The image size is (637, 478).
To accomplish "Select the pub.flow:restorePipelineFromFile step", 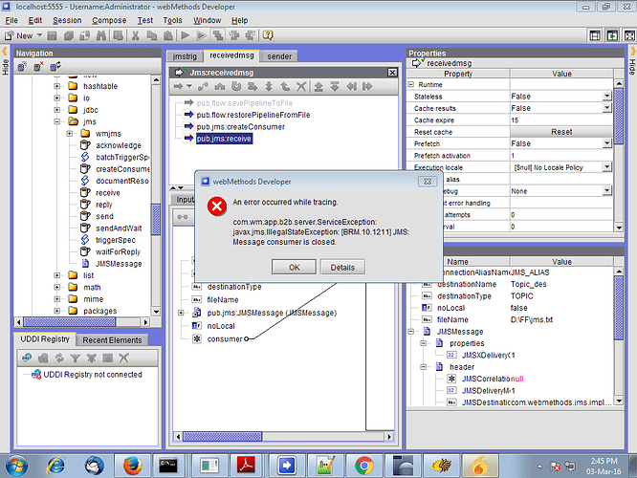I will pos(253,115).
